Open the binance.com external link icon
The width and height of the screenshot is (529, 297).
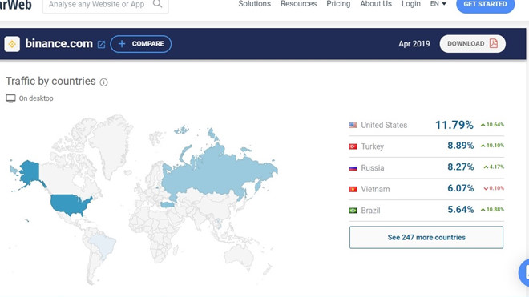[x=101, y=45]
